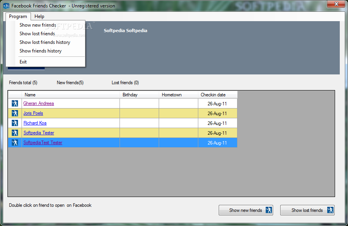Screen dimensions: 348x226
Task: Open SoftpediaTest Tester profile link
Action: (43, 143)
